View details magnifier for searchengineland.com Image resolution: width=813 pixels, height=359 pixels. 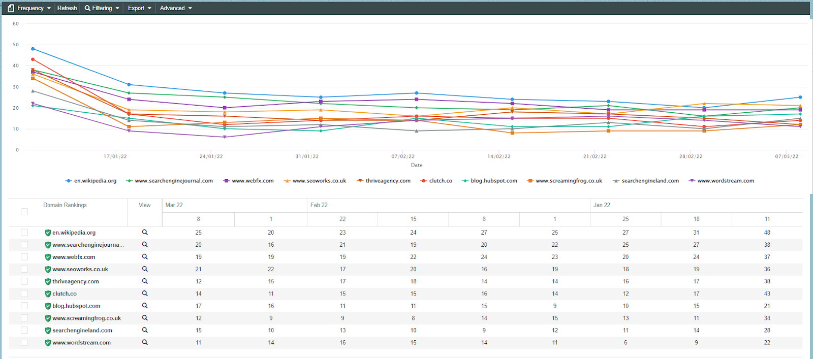(145, 330)
